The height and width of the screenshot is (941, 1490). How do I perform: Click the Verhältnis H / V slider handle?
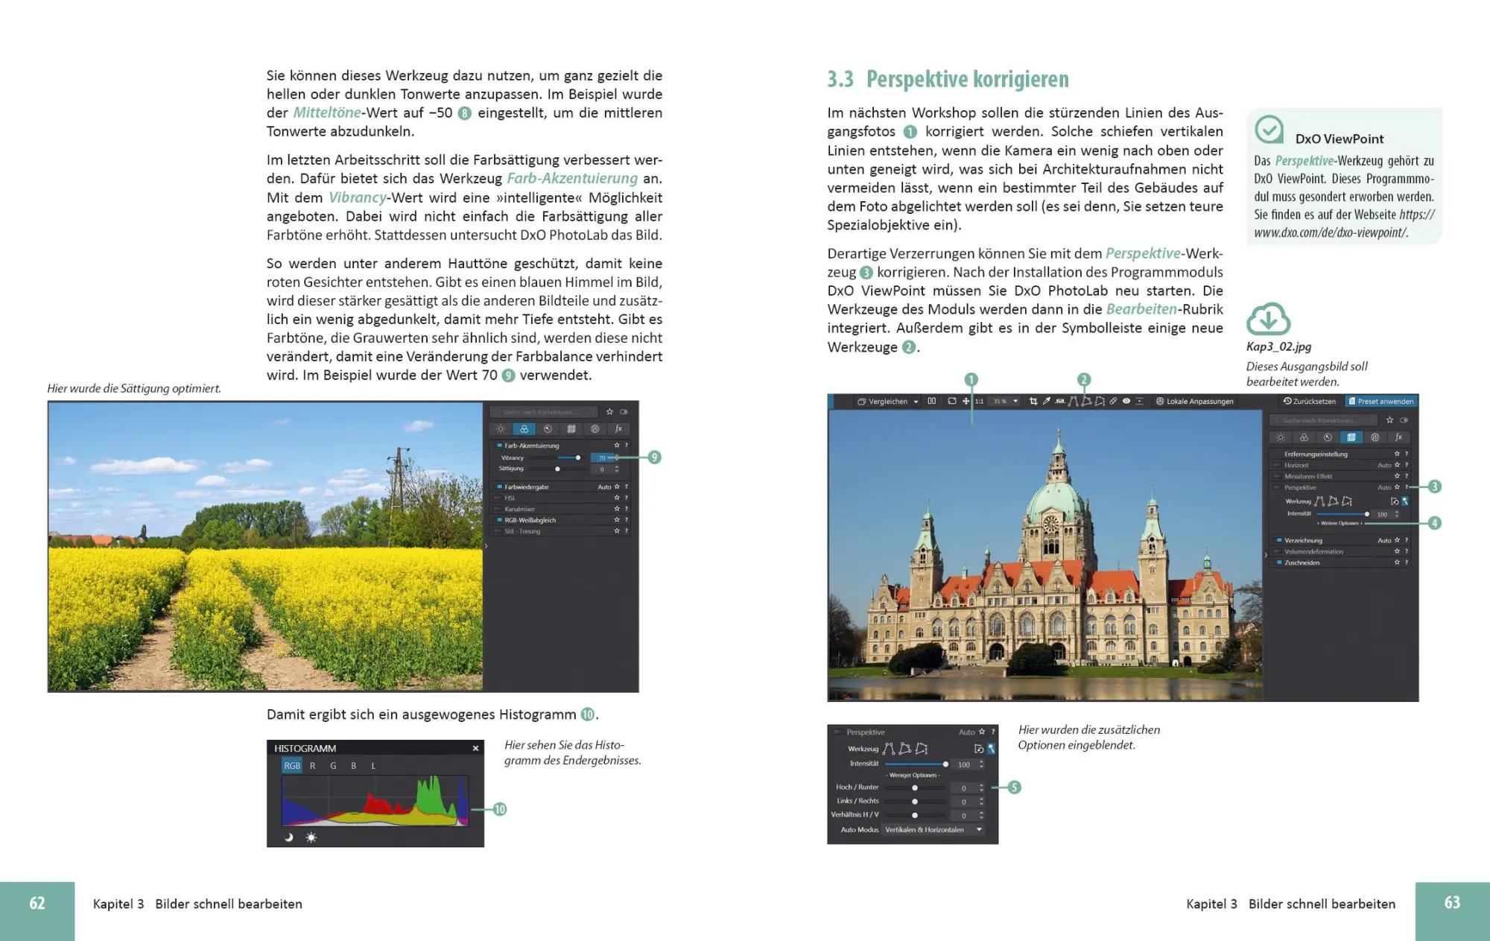pyautogui.click(x=915, y=815)
